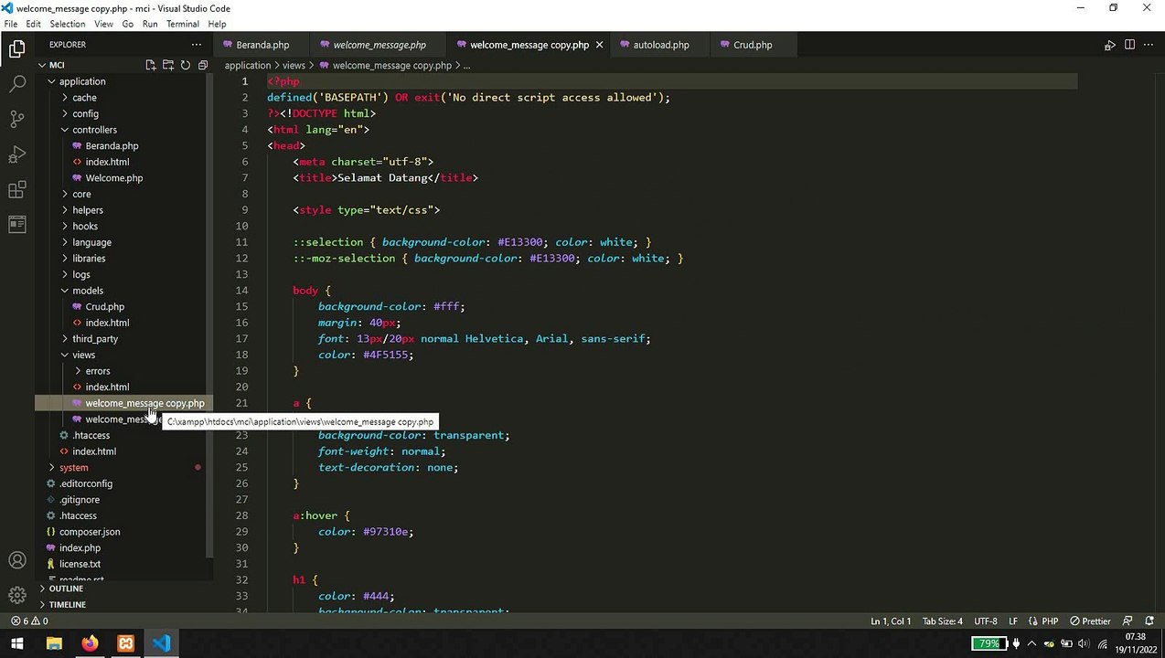This screenshot has height=658, width=1165.
Task: Click the run/open changes icon in editor toolbar
Action: (1109, 45)
